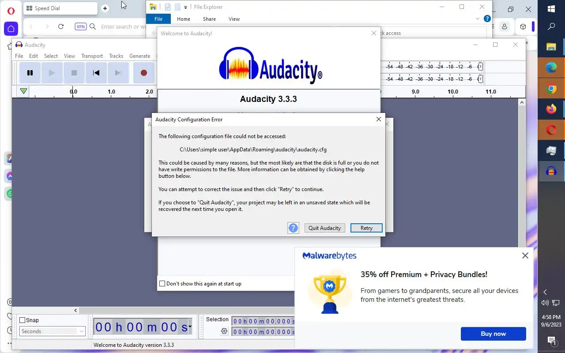Open Microsoft Edge from the taskbar

[551, 68]
